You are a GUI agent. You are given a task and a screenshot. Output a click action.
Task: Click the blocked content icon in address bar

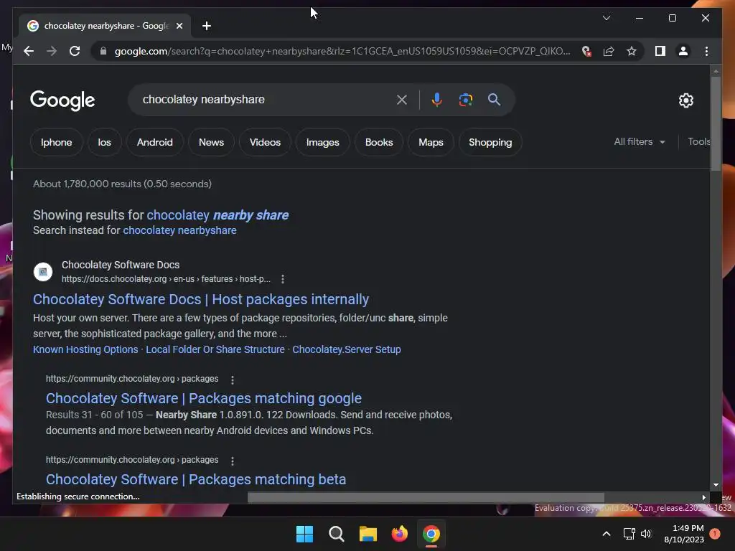(586, 51)
